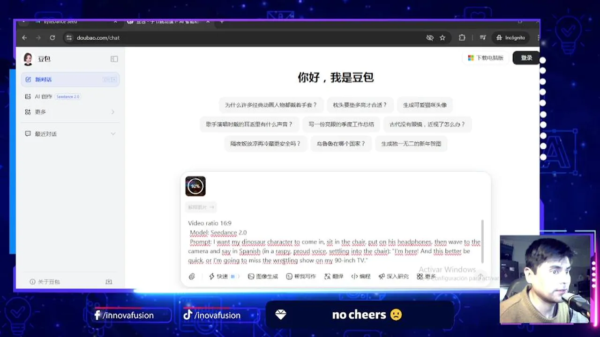600x337 pixels.
Task: Click the 登录 login button
Action: (526, 58)
